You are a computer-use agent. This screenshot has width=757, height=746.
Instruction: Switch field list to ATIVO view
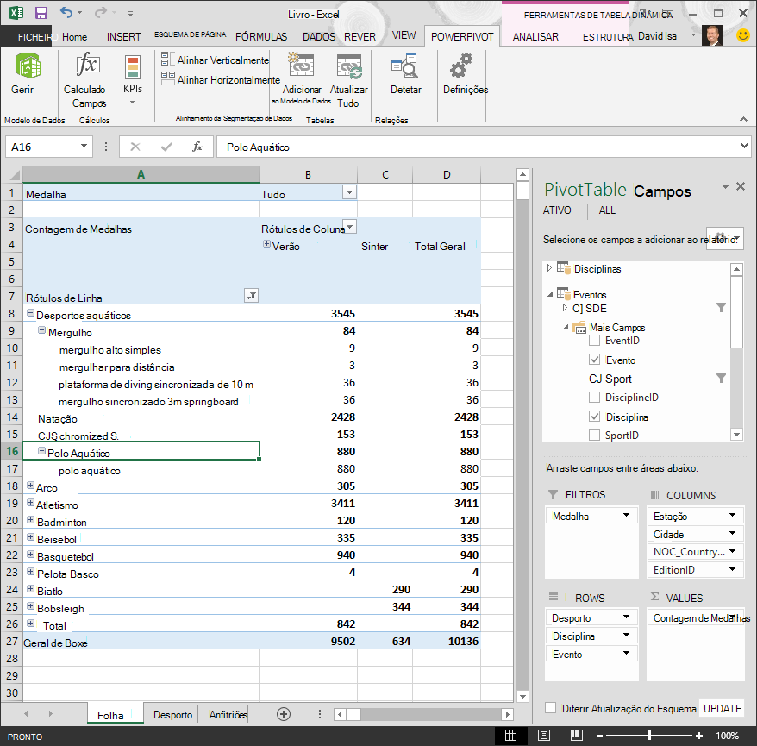pyautogui.click(x=557, y=210)
